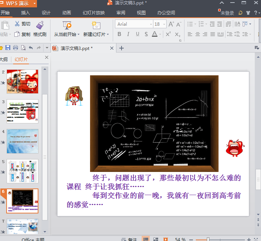The height and width of the screenshot is (241, 261).
Task: Open the 插入 ribbon tab
Action: 26,13
